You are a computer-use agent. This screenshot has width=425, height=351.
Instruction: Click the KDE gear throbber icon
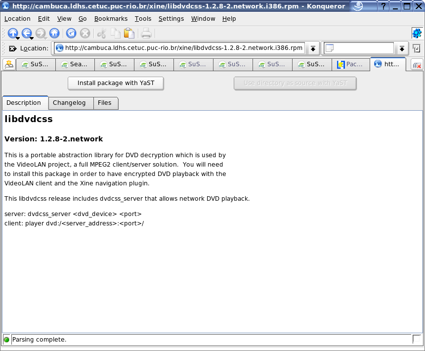tap(417, 33)
